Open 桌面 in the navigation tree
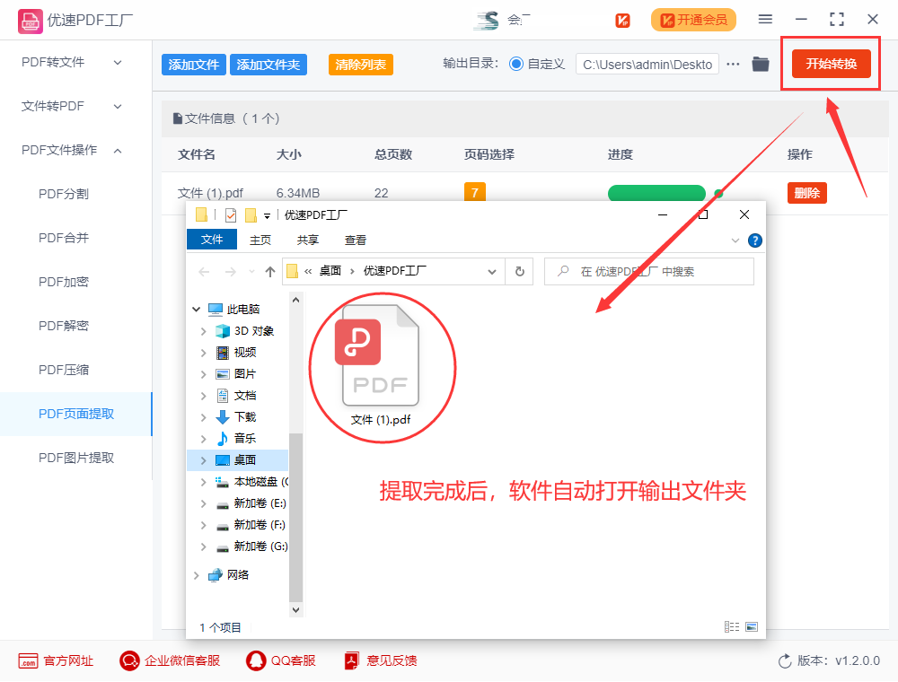This screenshot has width=898, height=682. pyautogui.click(x=244, y=460)
